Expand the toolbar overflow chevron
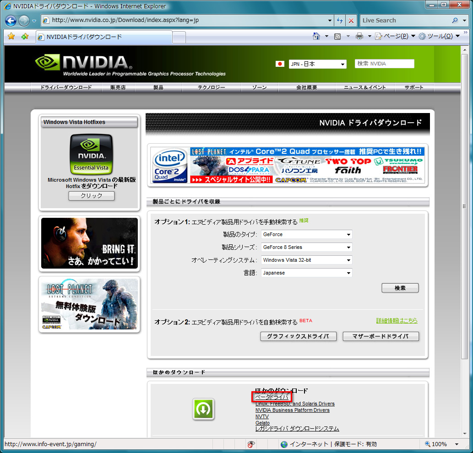This screenshot has height=453, width=473. (466, 32)
